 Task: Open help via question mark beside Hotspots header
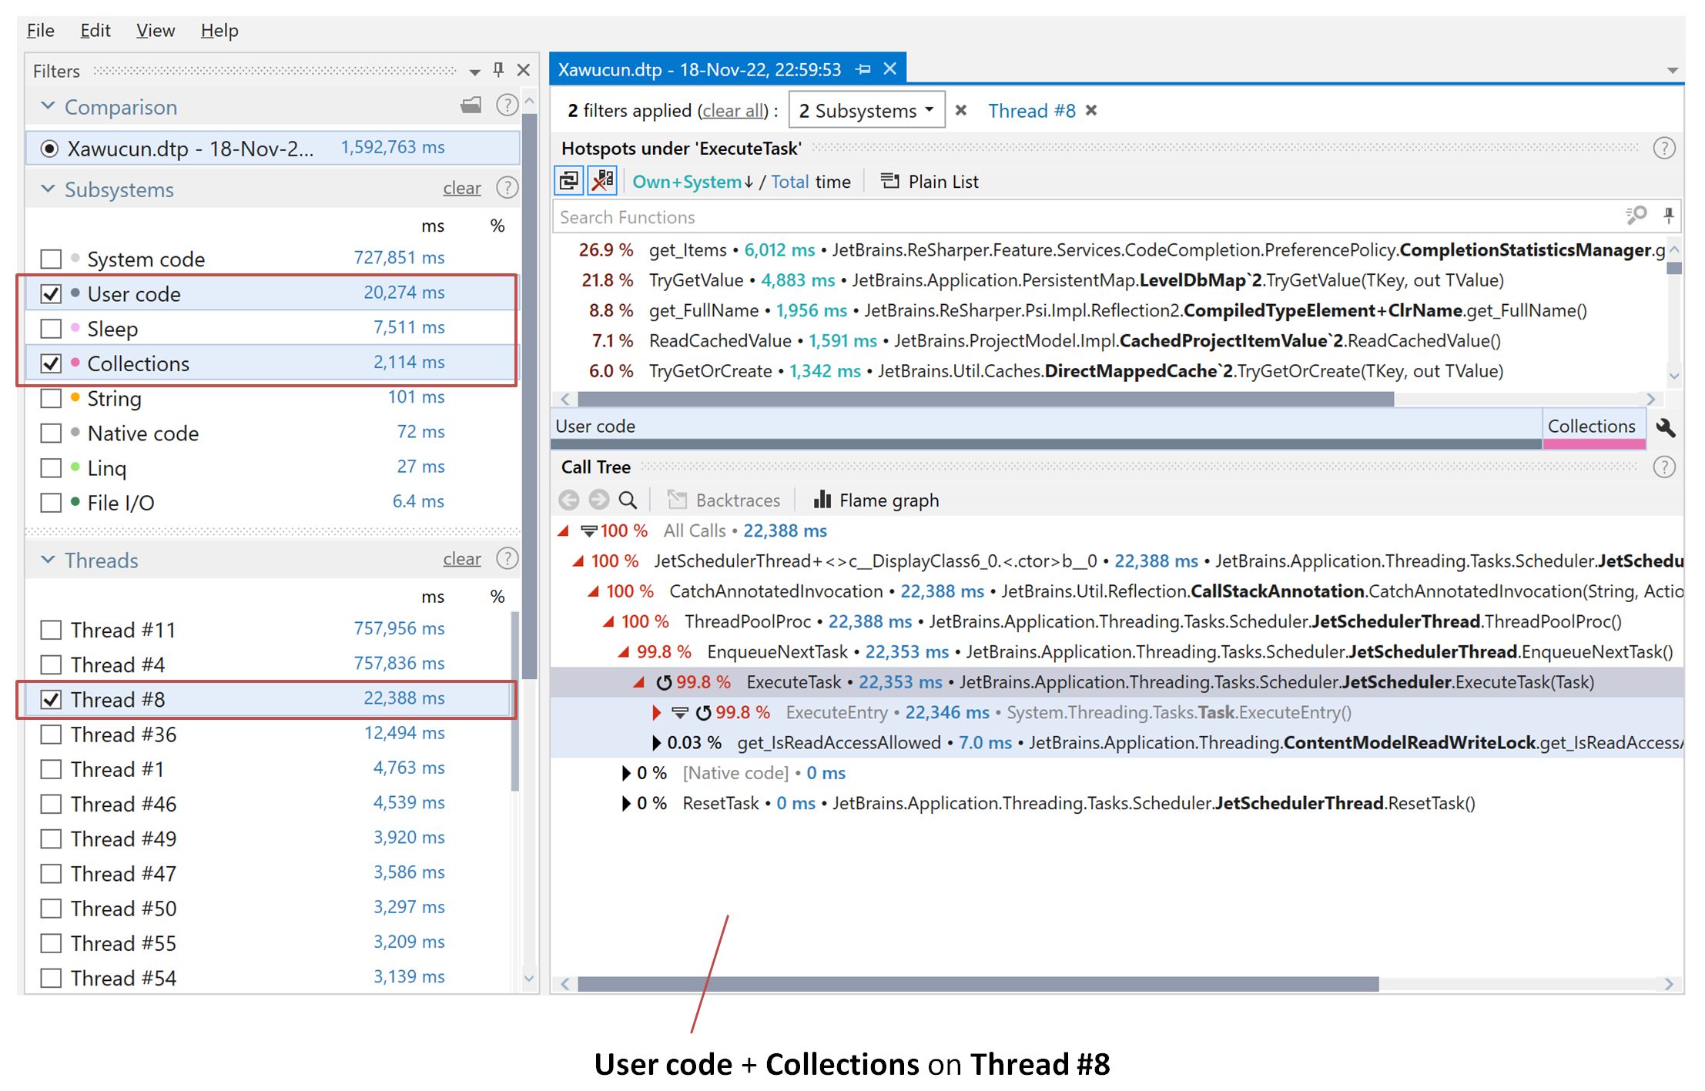(x=1664, y=148)
